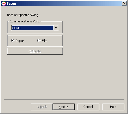This screenshot has height=114, width=128.
Task: Go to the next step with Next >
Action: click(x=64, y=107)
